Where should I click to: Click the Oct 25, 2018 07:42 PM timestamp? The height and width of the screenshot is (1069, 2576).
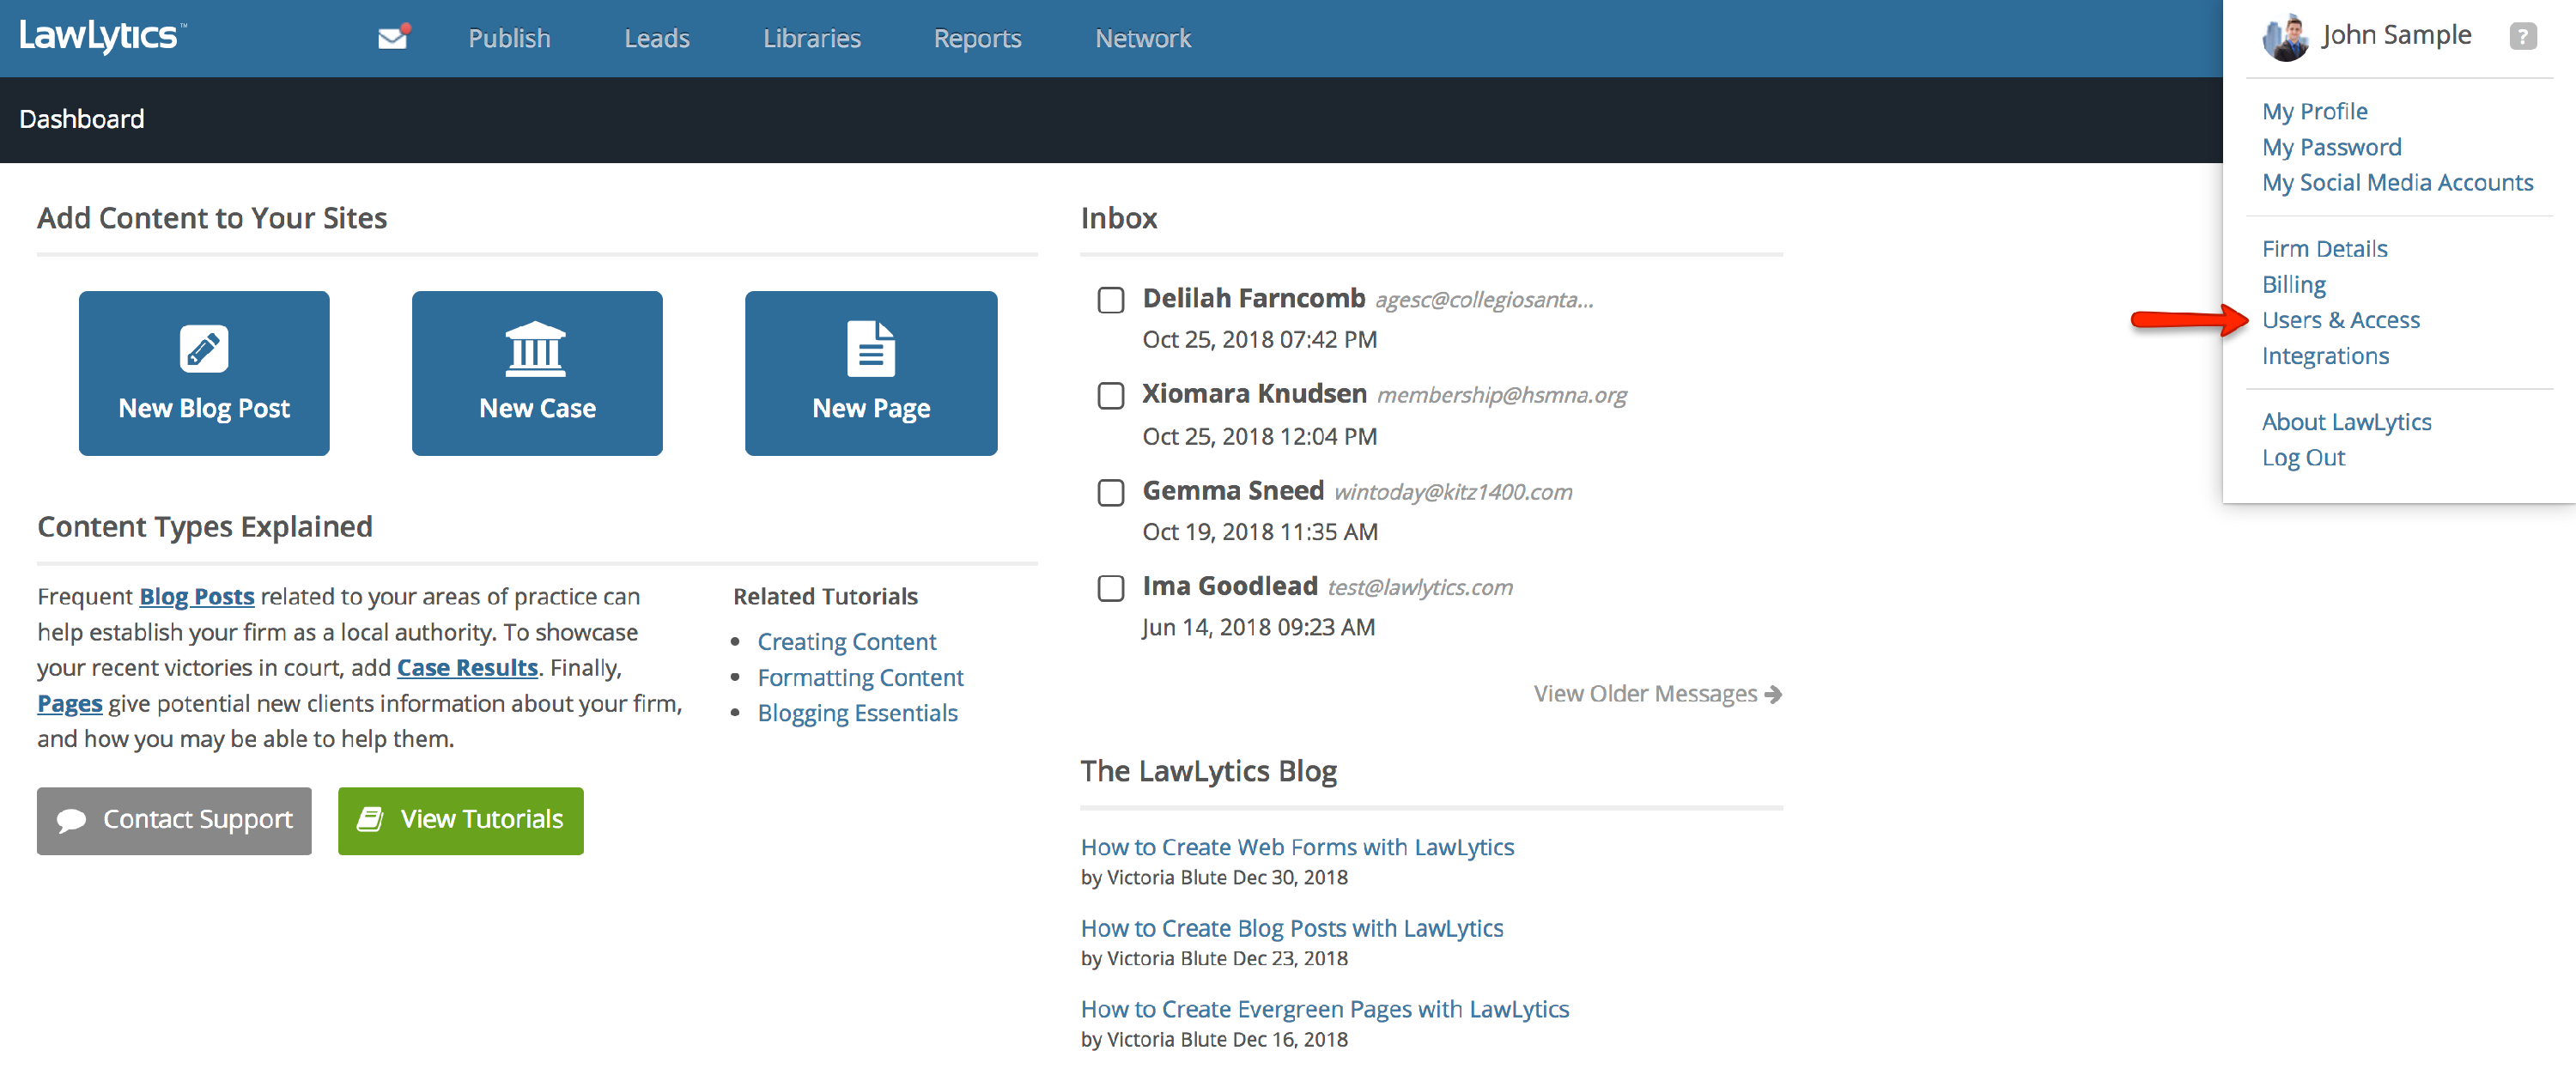[1259, 340]
